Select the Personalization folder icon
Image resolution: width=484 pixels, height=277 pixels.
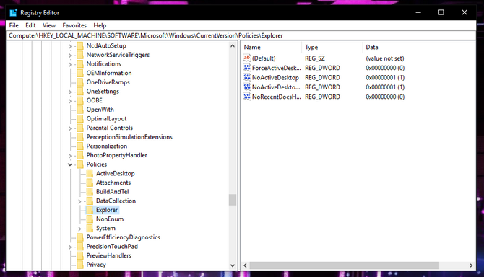coord(80,146)
